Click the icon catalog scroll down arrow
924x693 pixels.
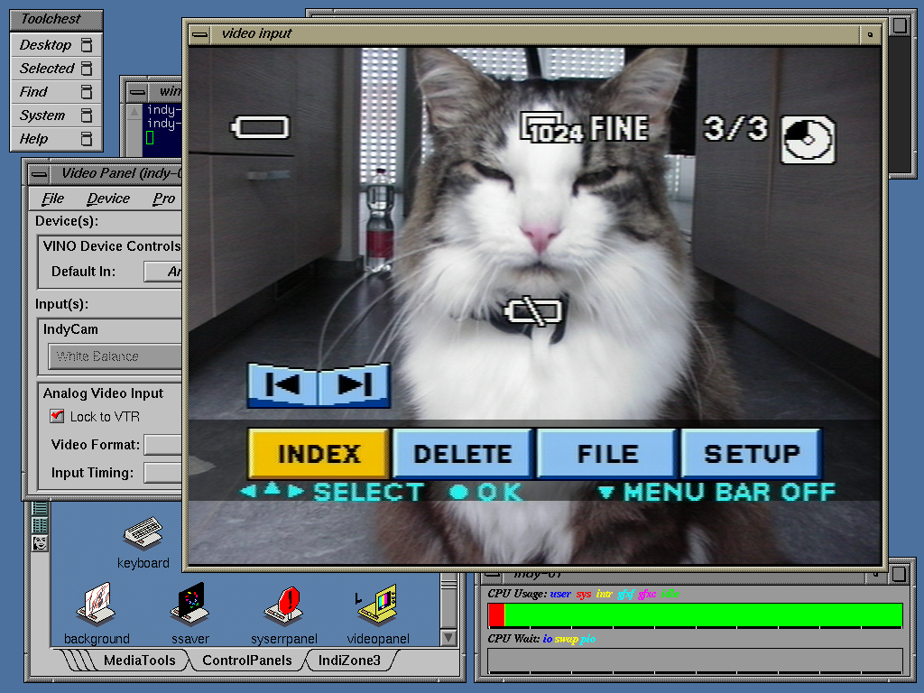pyautogui.click(x=449, y=637)
